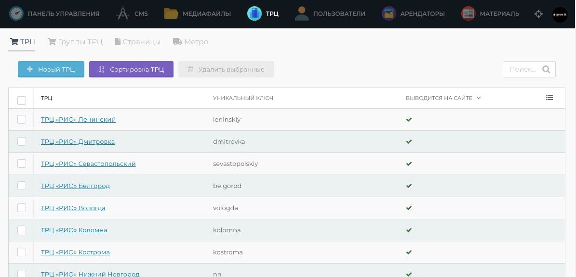Click the file icon of Страницы tab
The width and height of the screenshot is (576, 277).
coord(118,41)
